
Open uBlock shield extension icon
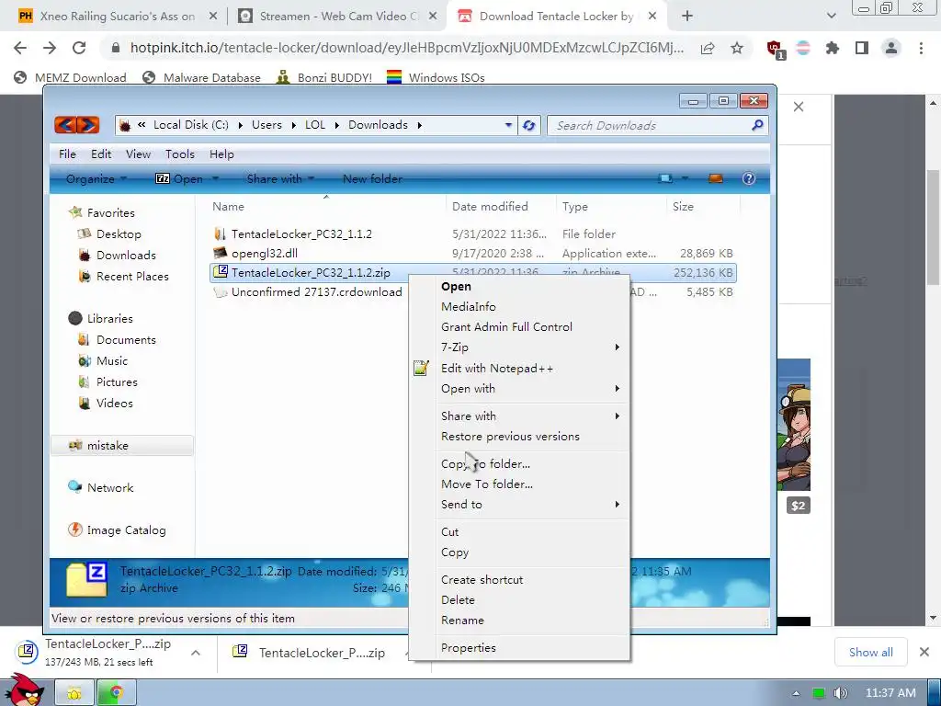pyautogui.click(x=775, y=48)
